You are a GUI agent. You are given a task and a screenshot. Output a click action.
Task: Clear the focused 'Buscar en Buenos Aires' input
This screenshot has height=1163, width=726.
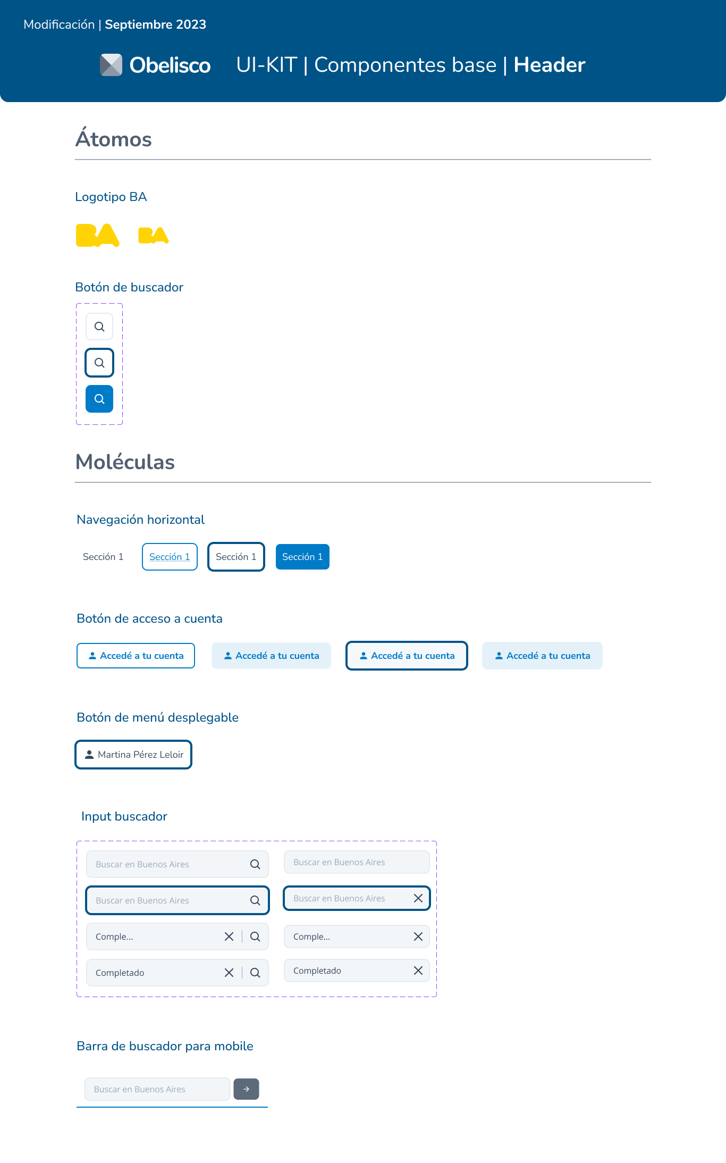418,898
